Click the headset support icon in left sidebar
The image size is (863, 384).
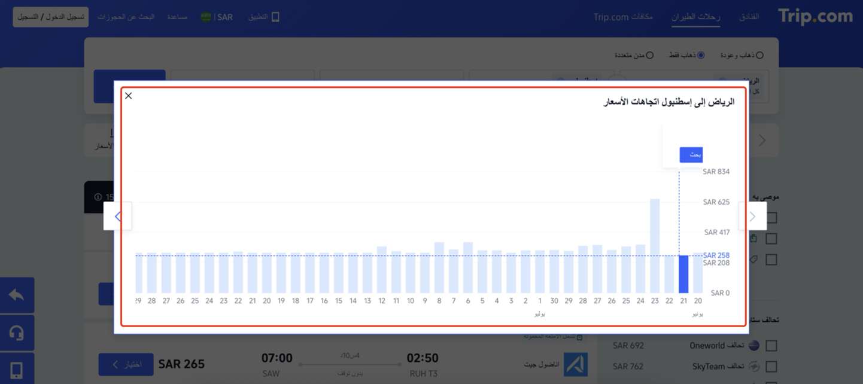coord(17,333)
